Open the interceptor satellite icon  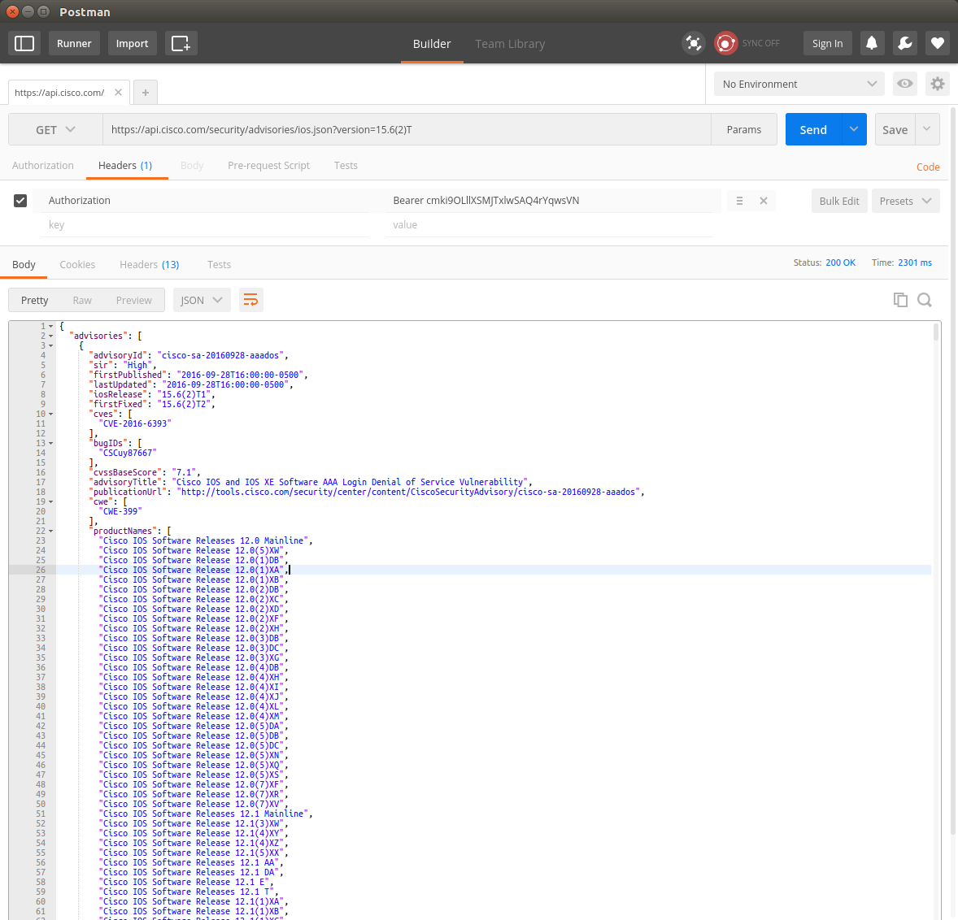point(693,44)
